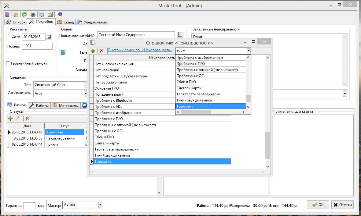The image size is (361, 216).
Task: Select the Попадание влаги row
Action: [x=134, y=94]
